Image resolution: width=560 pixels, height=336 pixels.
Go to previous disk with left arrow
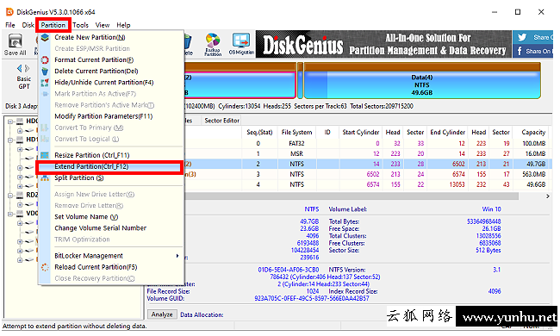[19, 68]
